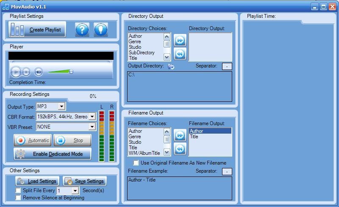Expand the VBR Preset dropdown
The height and width of the screenshot is (207, 339).
[x=92, y=127]
